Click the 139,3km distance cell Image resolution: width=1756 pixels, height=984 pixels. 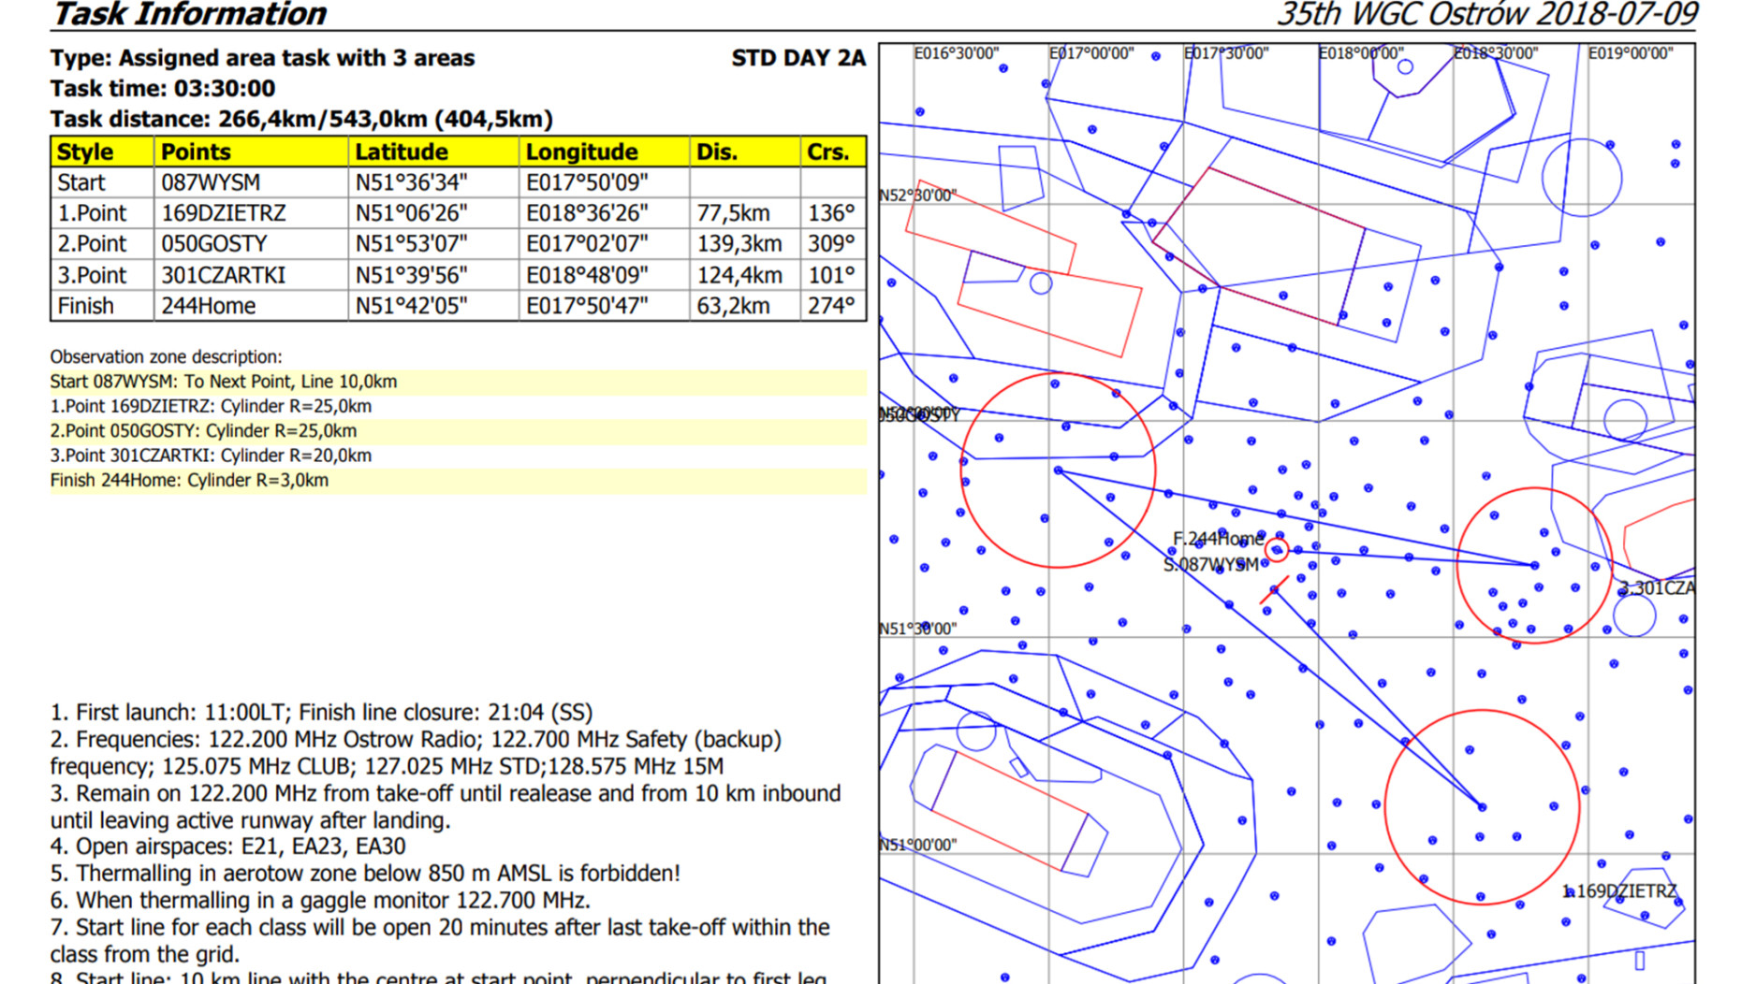click(x=739, y=244)
